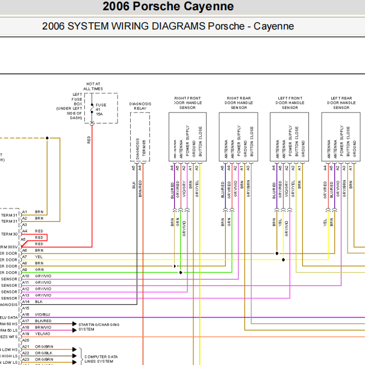Select 'VIO/GRY' wire label under Left Front sensor

point(286,189)
